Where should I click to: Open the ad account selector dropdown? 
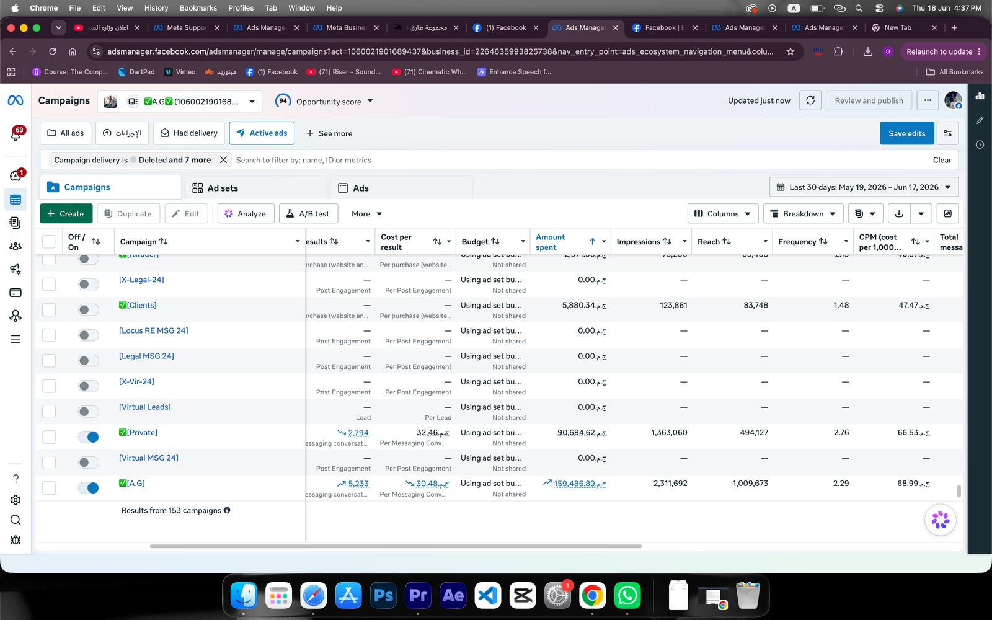click(x=180, y=101)
